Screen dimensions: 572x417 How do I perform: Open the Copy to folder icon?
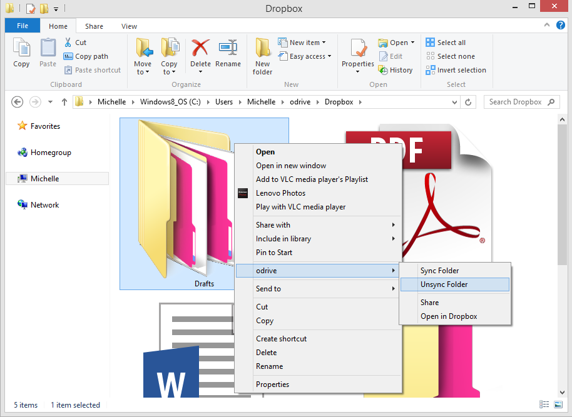170,48
